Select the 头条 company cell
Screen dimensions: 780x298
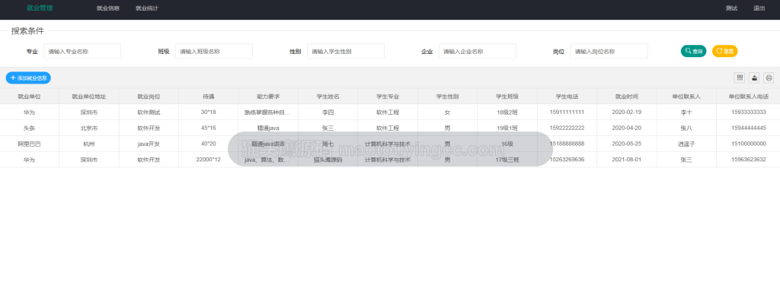(30, 128)
